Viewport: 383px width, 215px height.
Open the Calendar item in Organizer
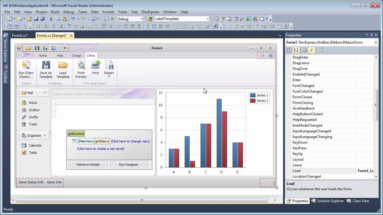pos(31,145)
